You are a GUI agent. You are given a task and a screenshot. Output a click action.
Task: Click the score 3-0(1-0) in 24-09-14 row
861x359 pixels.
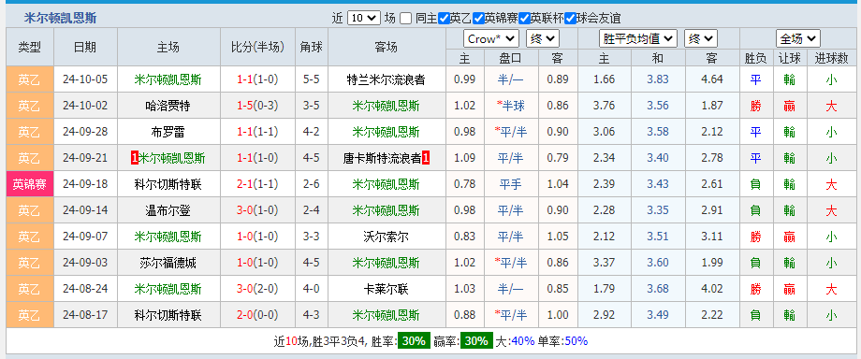tap(257, 210)
